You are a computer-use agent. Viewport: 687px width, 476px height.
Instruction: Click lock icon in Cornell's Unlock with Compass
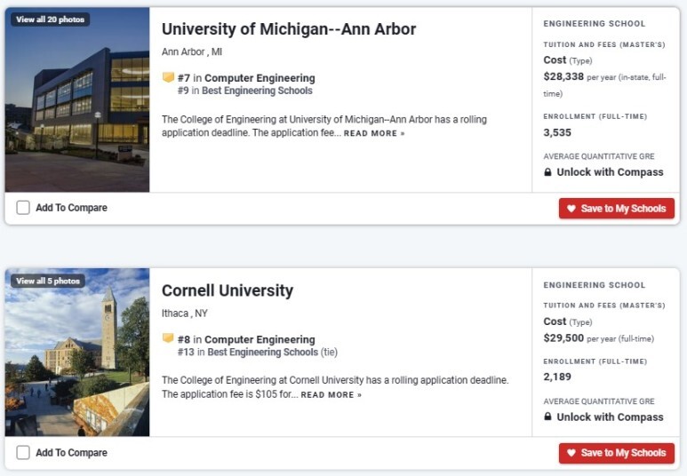click(547, 416)
